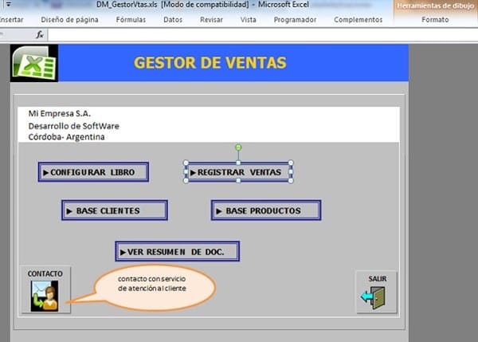This screenshot has width=478, height=342.
Task: Go to the Vista tab
Action: coord(248,19)
